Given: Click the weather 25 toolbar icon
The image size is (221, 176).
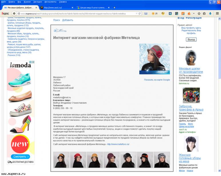Looking at the screenshot, I should [x=154, y=13].
